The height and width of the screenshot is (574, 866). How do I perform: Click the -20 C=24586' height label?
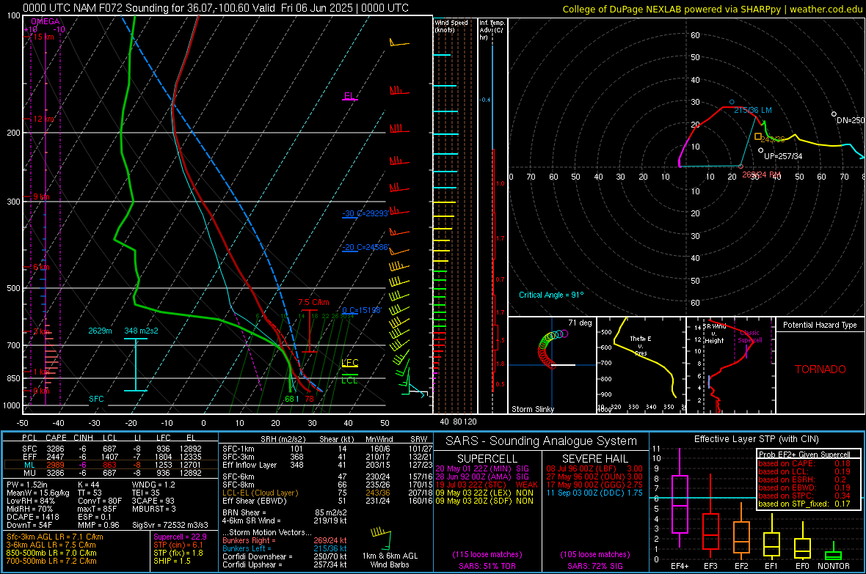[x=365, y=247]
